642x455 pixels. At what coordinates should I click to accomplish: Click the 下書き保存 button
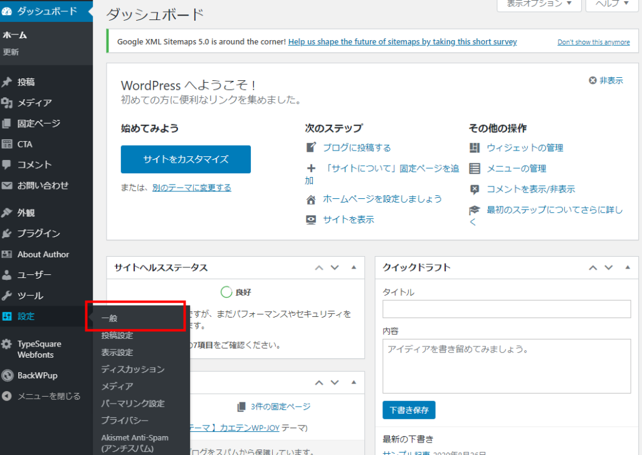pyautogui.click(x=409, y=410)
